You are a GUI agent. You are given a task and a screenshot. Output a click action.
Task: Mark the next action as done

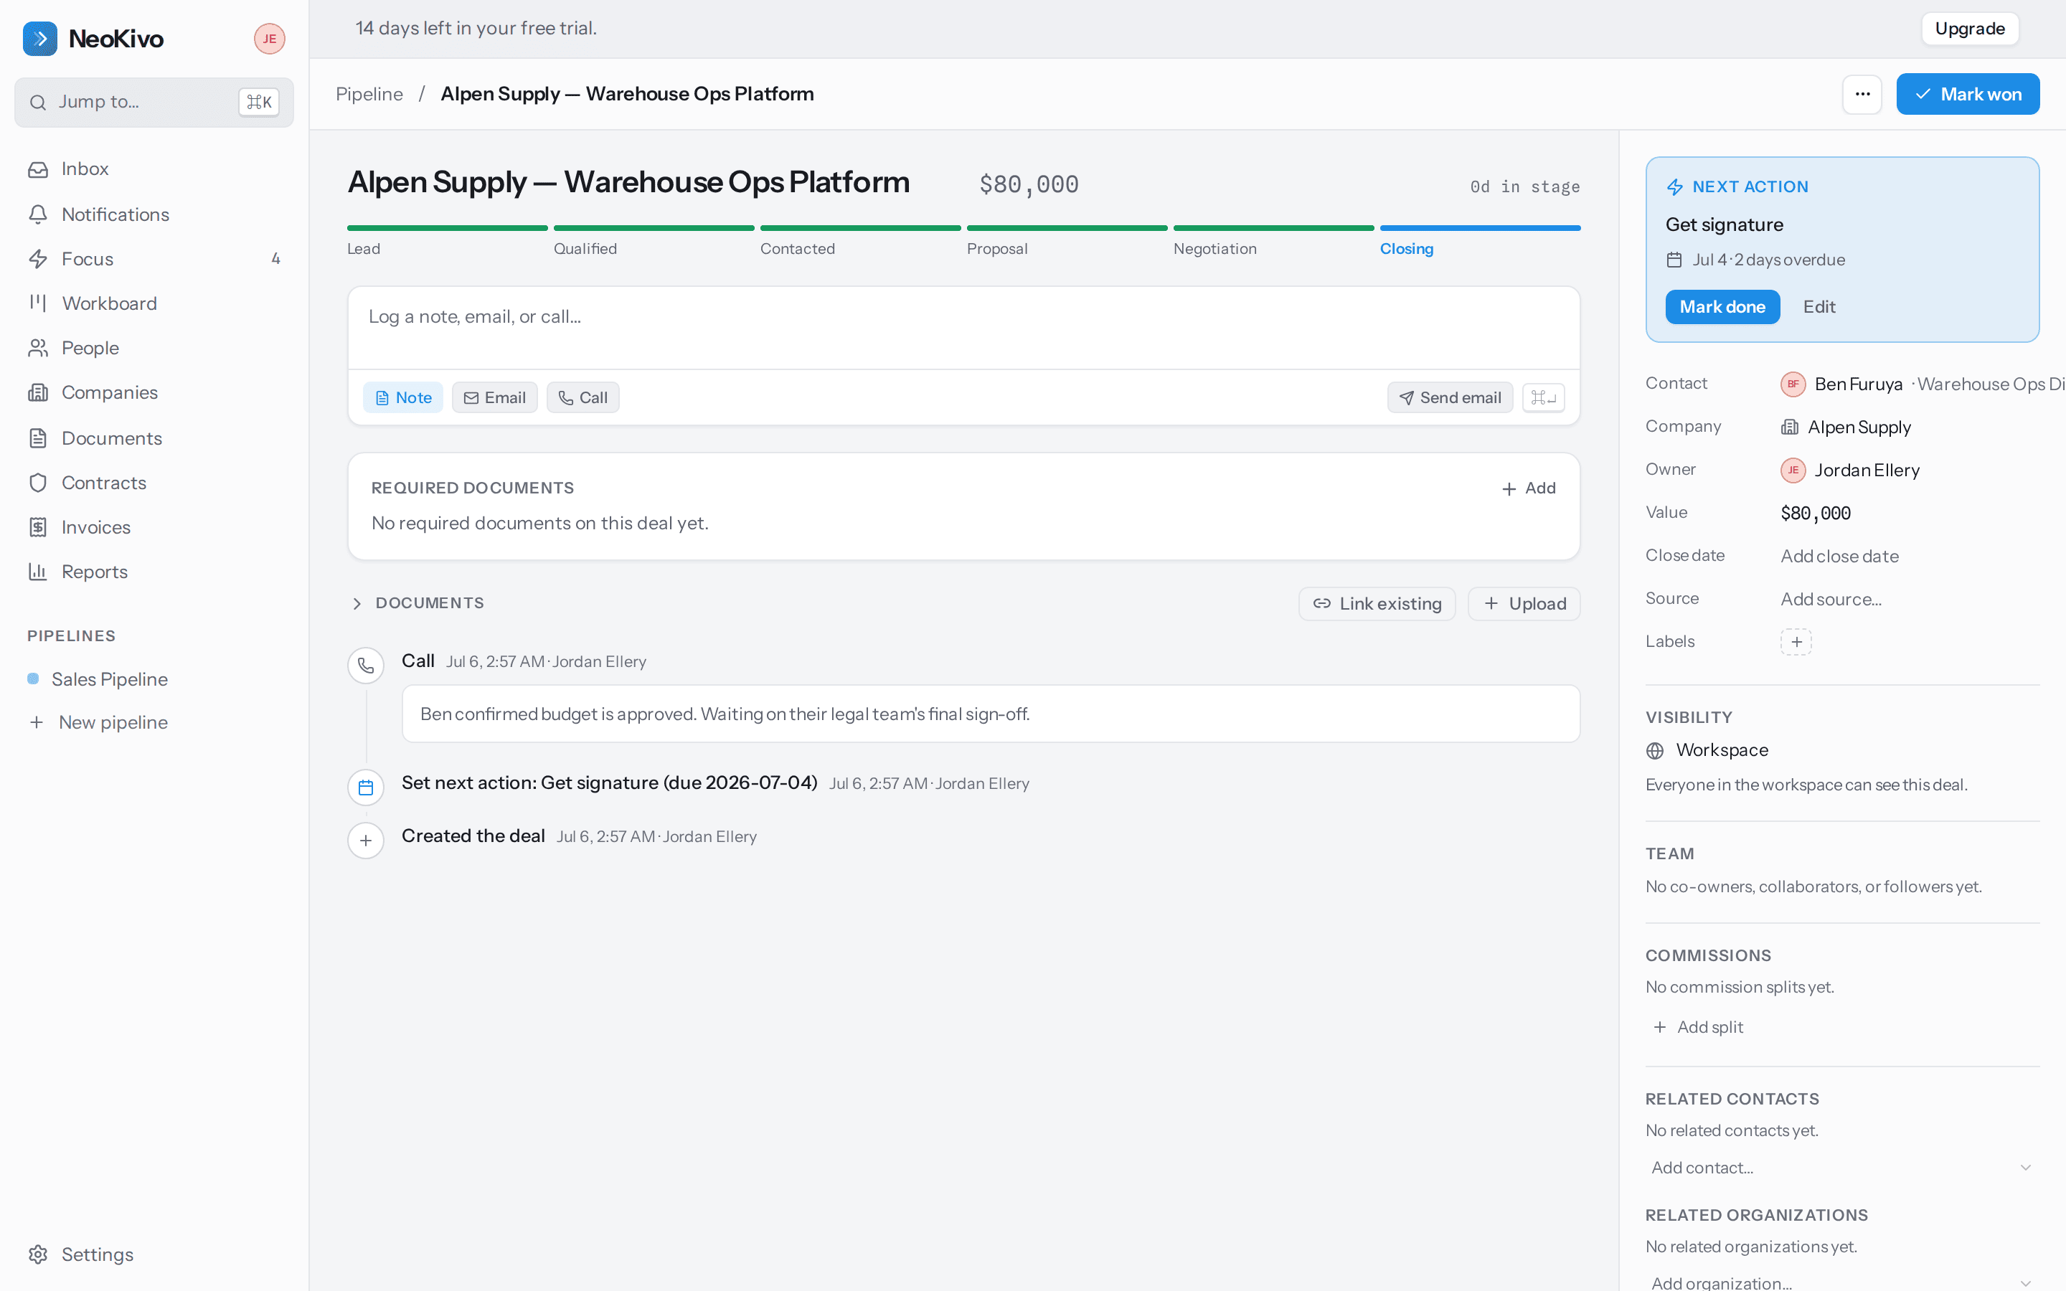tap(1722, 306)
